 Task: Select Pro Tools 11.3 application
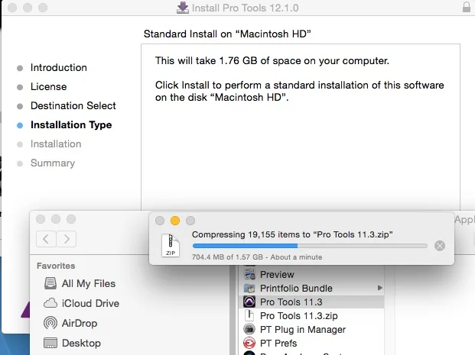tap(311, 302)
